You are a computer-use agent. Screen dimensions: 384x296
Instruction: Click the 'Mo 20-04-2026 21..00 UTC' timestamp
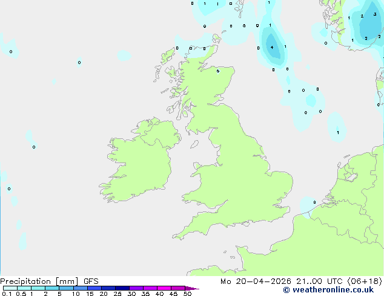click(x=282, y=282)
